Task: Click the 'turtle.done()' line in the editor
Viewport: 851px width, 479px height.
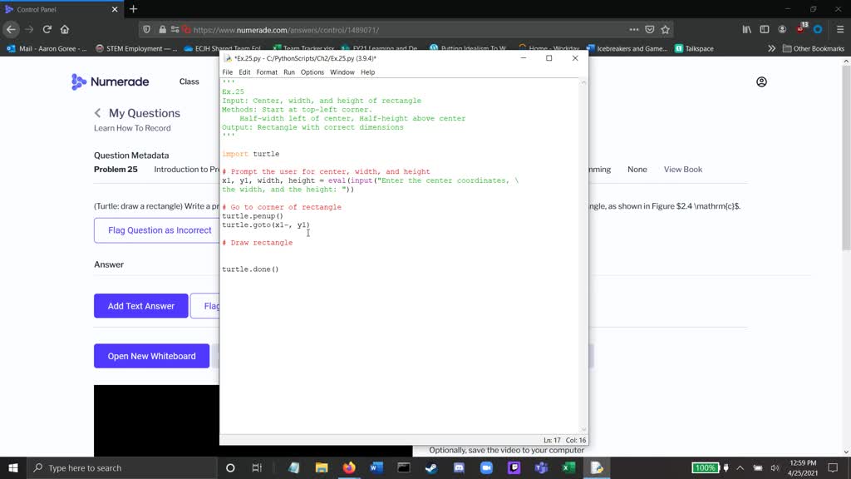Action: (x=250, y=269)
